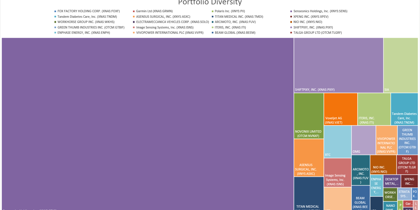
Task: Click the Senseonics Holdings legend color marker
Action: (291, 11)
